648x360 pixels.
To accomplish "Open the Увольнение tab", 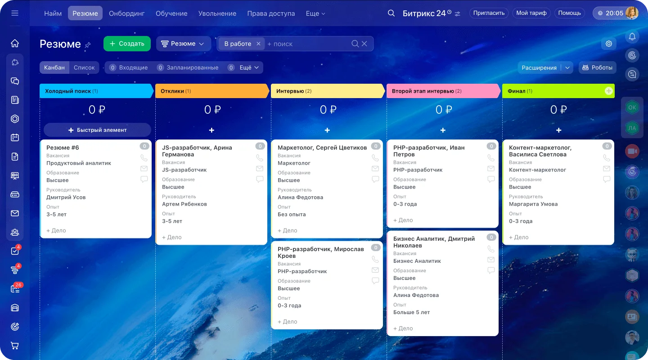I will click(217, 13).
